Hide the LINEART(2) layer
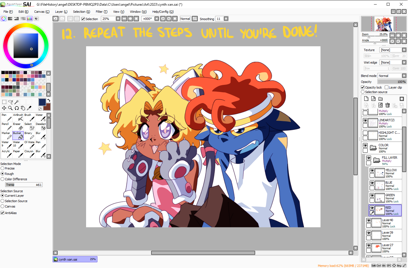 click(x=365, y=120)
